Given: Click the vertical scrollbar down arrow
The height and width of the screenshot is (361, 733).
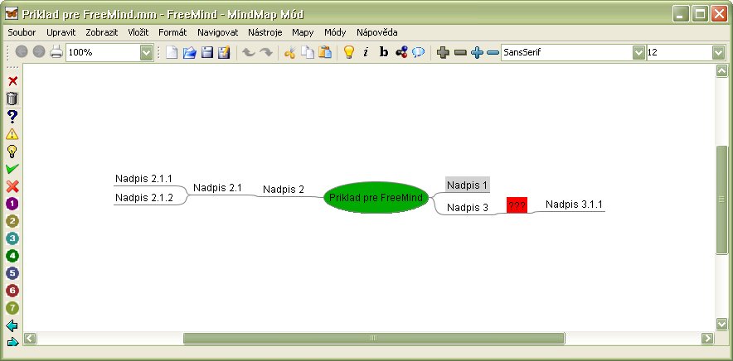Looking at the screenshot, I should (721, 323).
